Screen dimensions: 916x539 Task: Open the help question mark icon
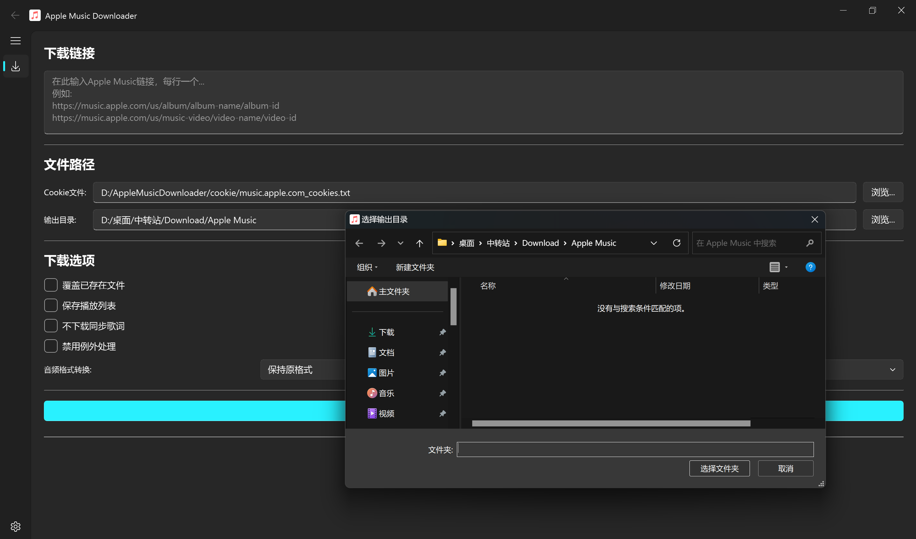point(810,267)
